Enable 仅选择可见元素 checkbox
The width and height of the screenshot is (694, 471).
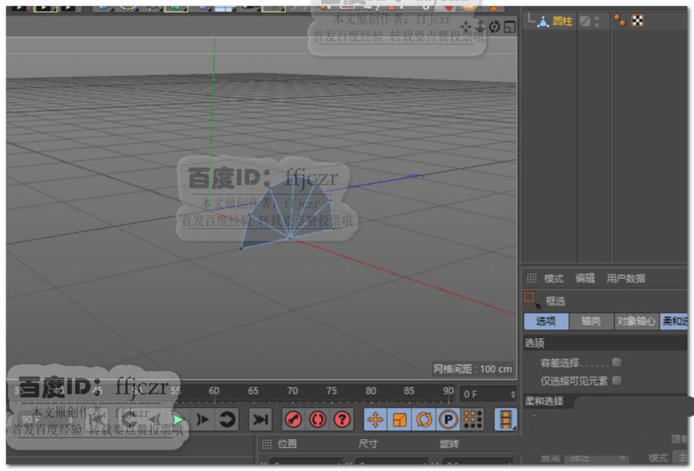click(x=616, y=380)
